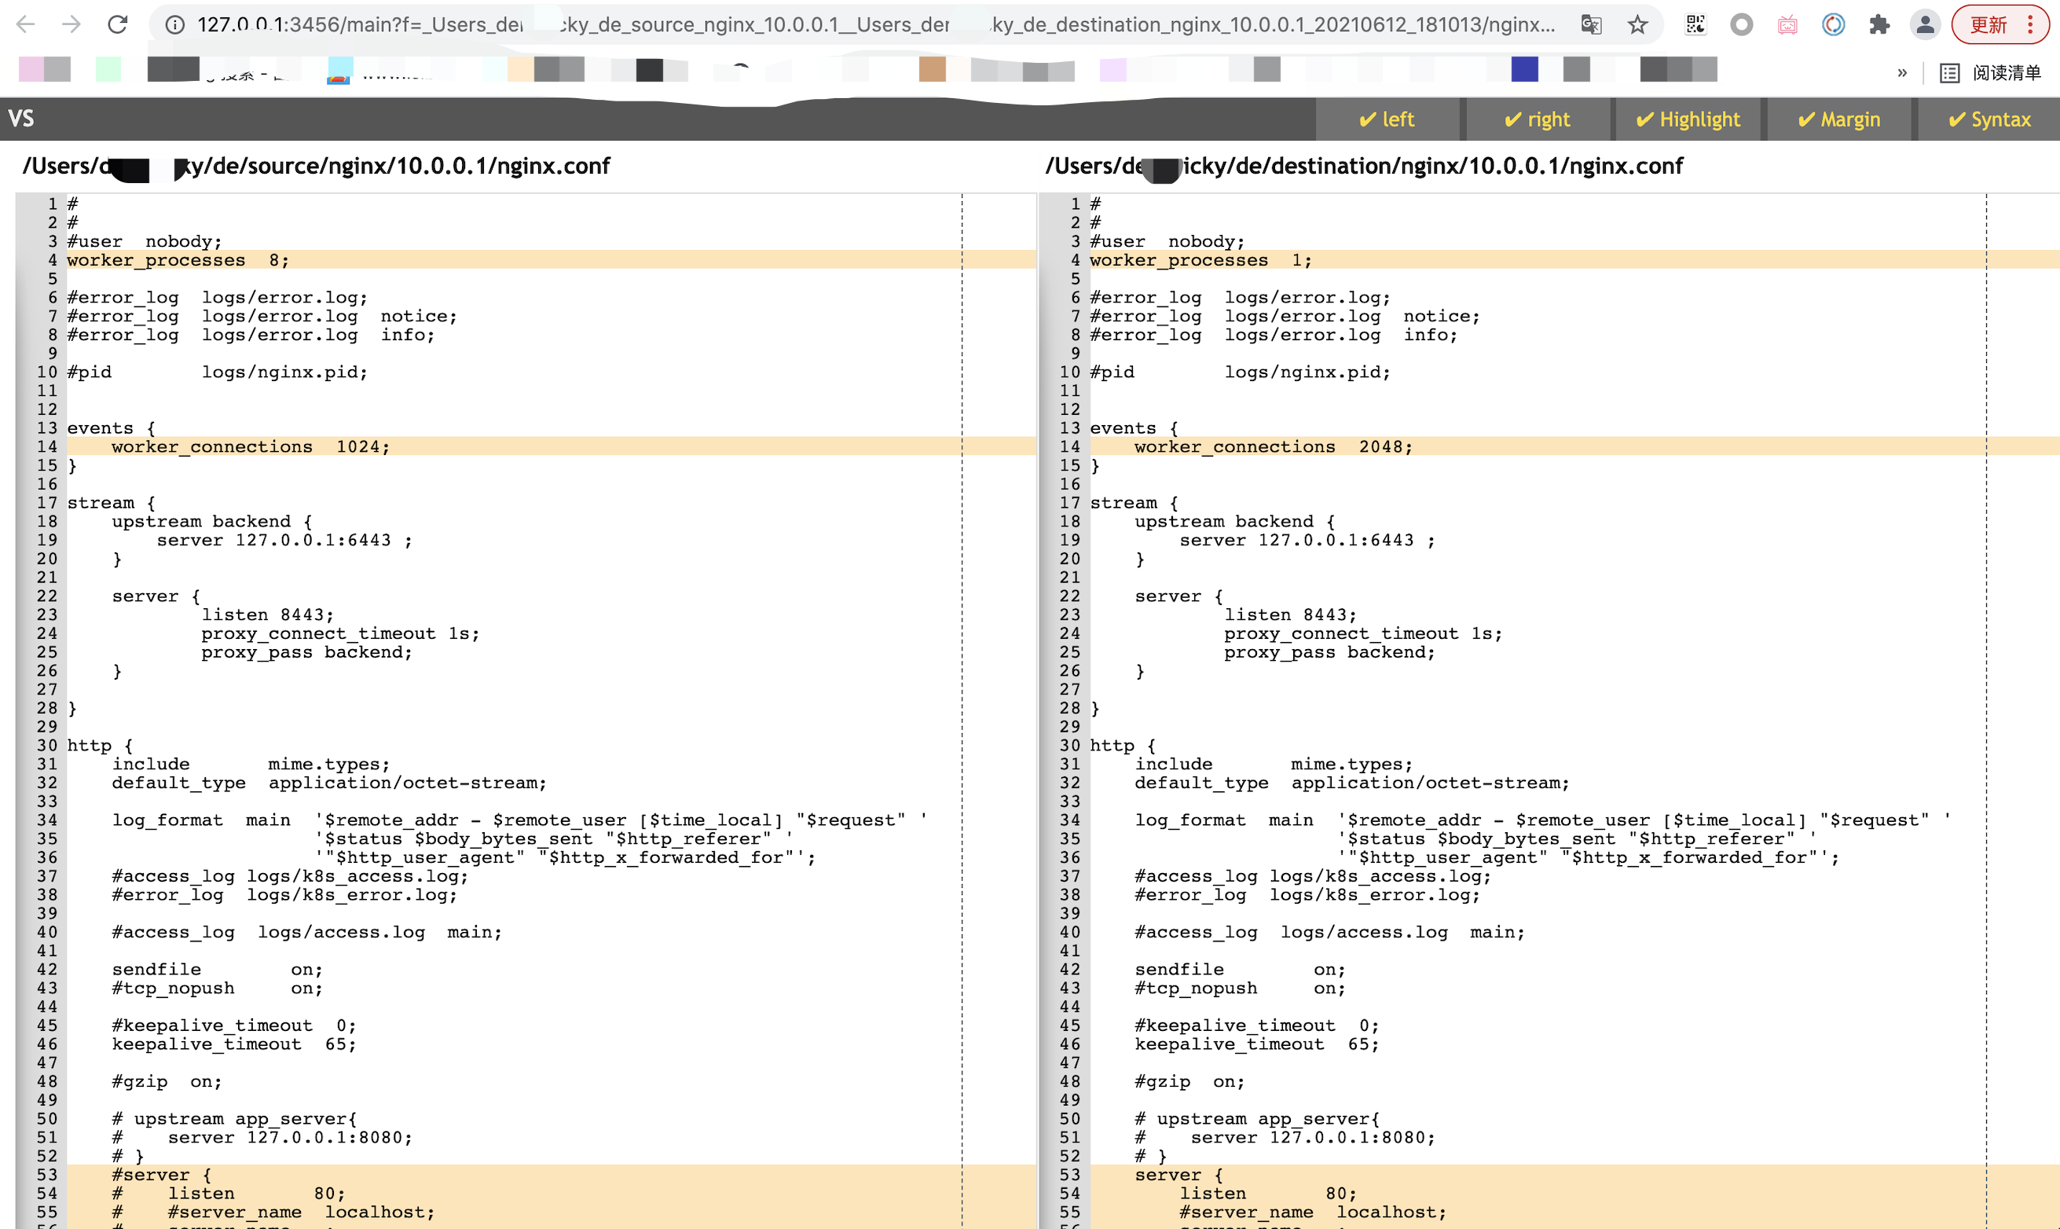The image size is (2060, 1229).
Task: Open the Extensions puzzle-piece menu
Action: [1879, 24]
